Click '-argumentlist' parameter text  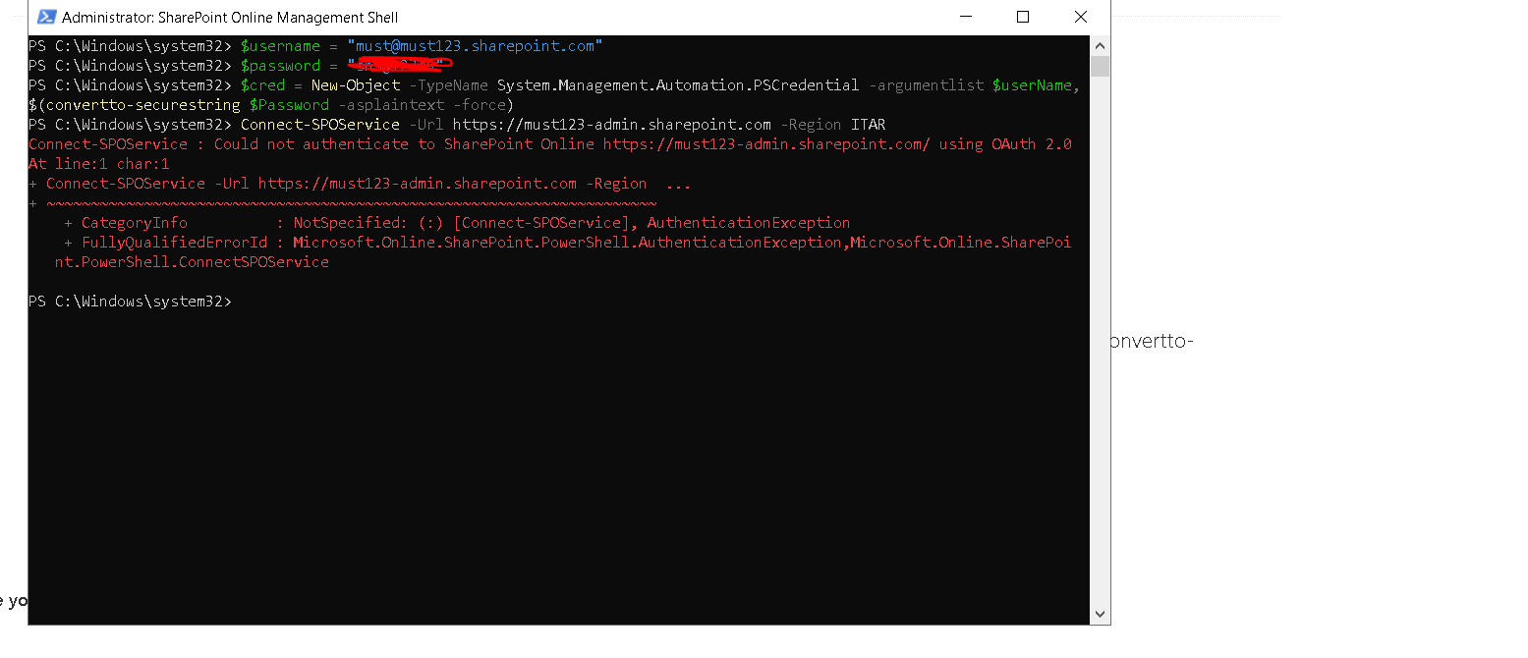[x=926, y=85]
